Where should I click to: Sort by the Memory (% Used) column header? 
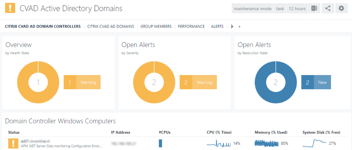pyautogui.click(x=271, y=132)
